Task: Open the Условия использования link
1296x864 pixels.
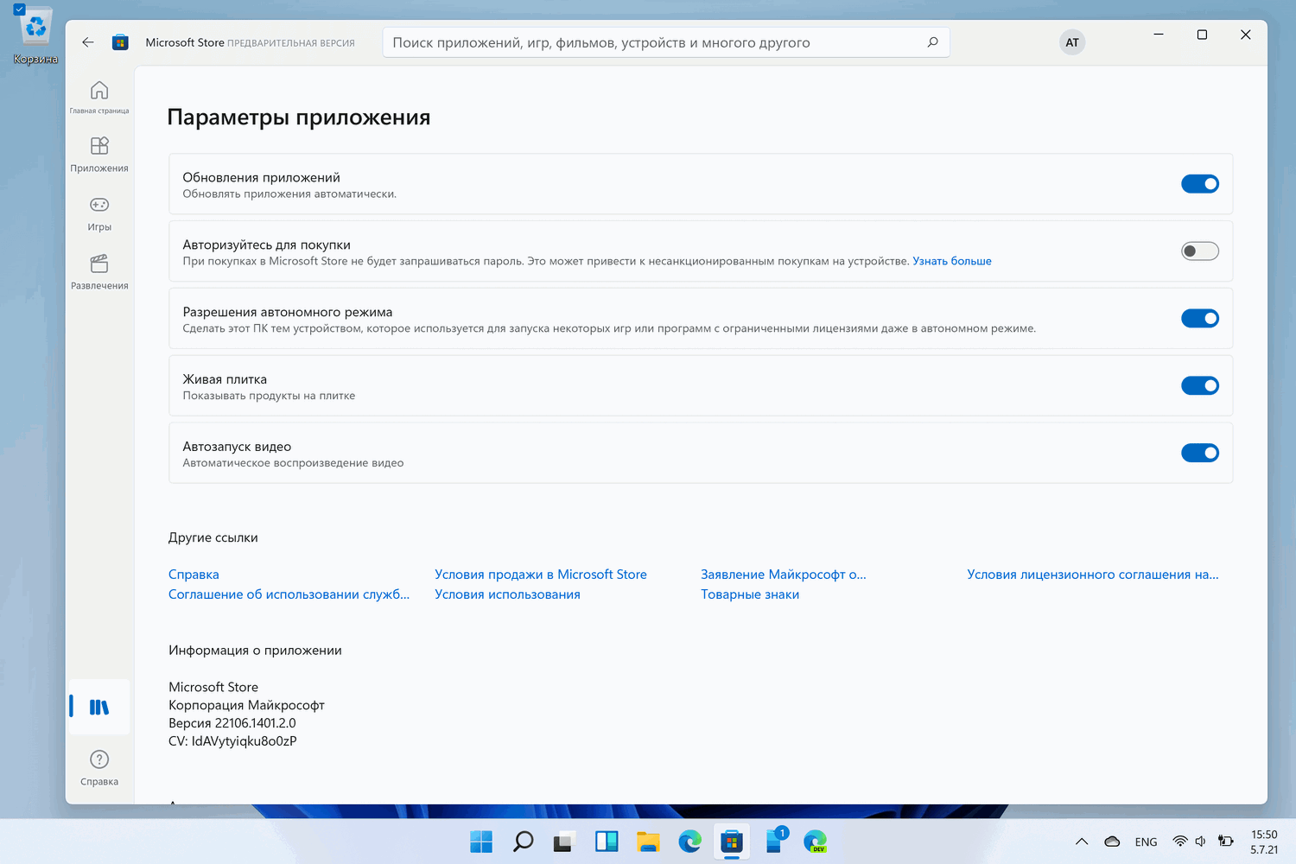Action: point(507,594)
